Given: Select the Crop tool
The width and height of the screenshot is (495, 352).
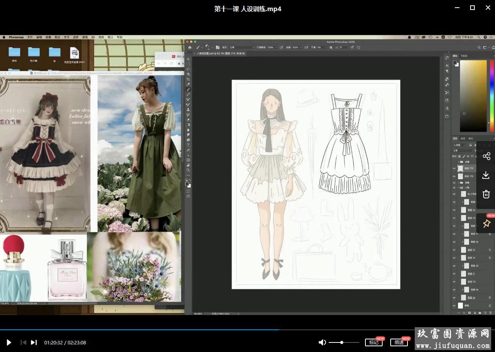Looking at the screenshot, I should pyautogui.click(x=188, y=79).
